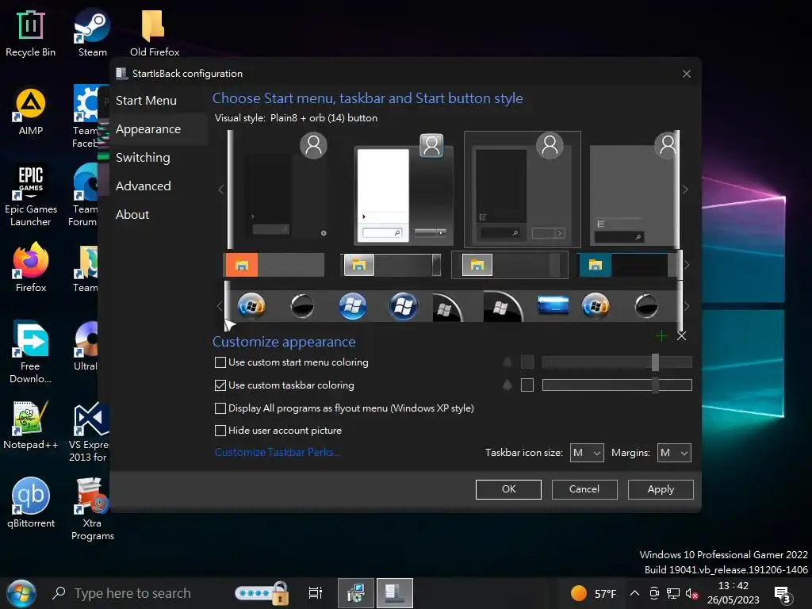Image resolution: width=812 pixels, height=609 pixels.
Task: Select the white classic start menu style thumbnail
Action: (404, 190)
